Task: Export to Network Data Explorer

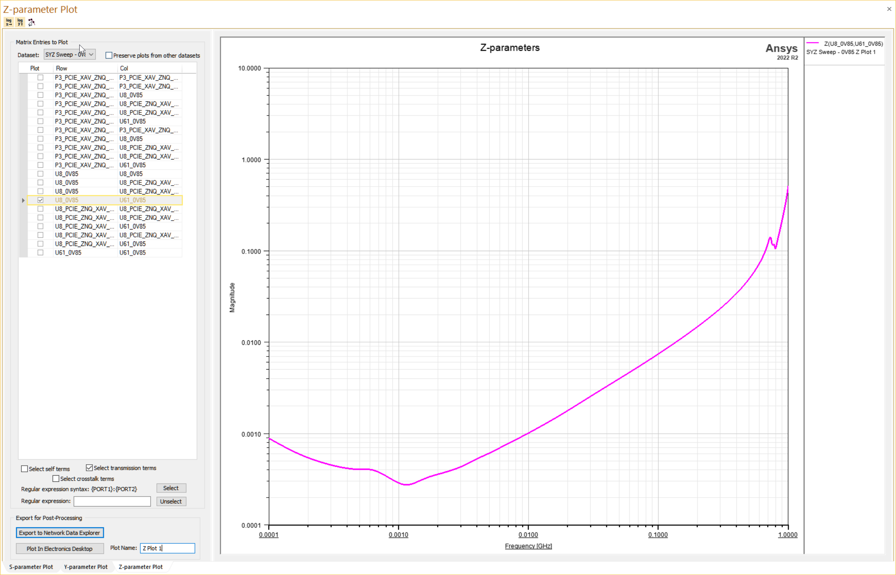Action: (x=60, y=533)
